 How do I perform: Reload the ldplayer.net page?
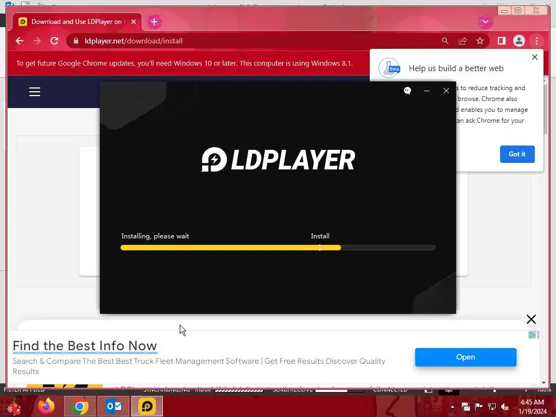coord(54,41)
